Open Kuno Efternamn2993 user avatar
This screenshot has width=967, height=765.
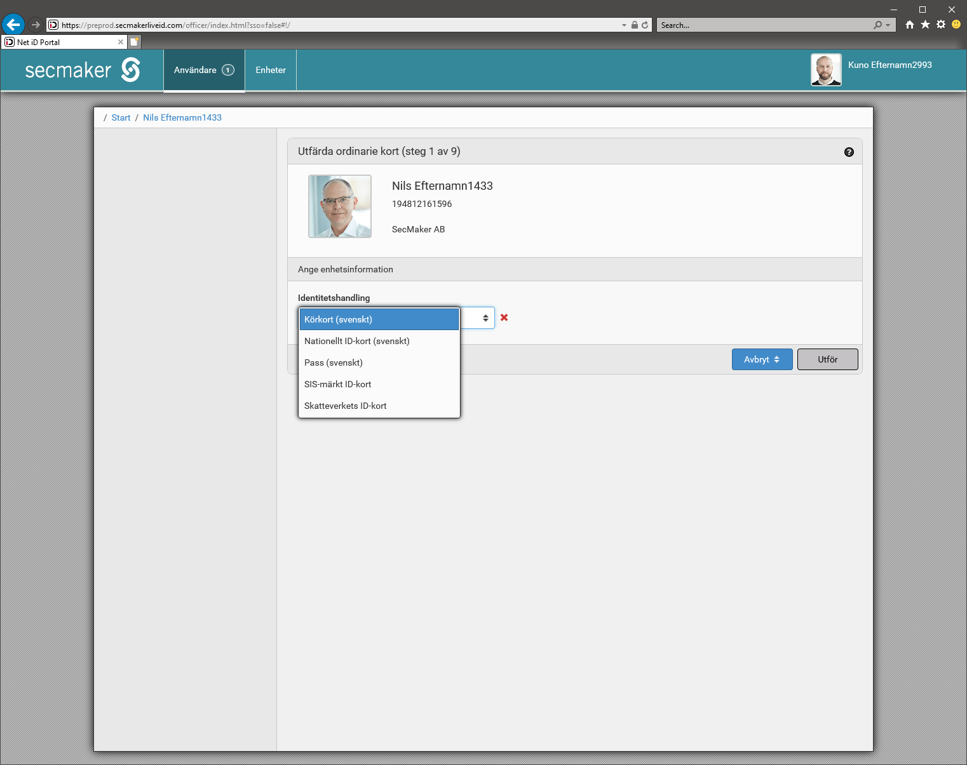[x=826, y=70]
